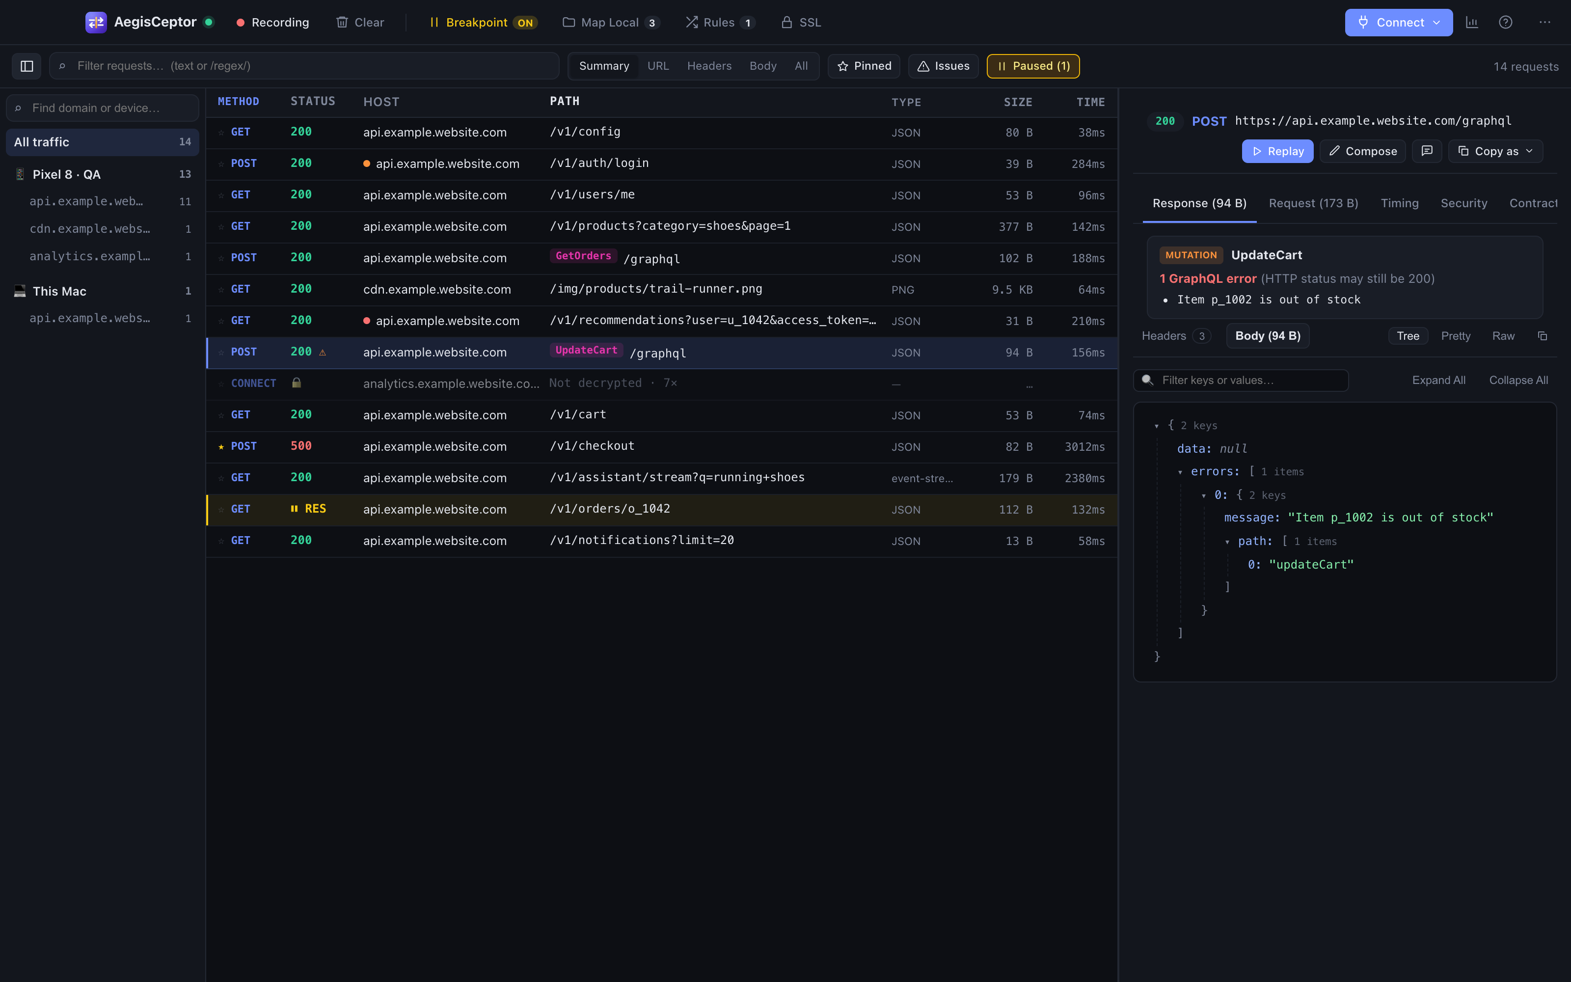1571x982 pixels.
Task: Click the lock icon on CONNECT row
Action: tap(297, 382)
